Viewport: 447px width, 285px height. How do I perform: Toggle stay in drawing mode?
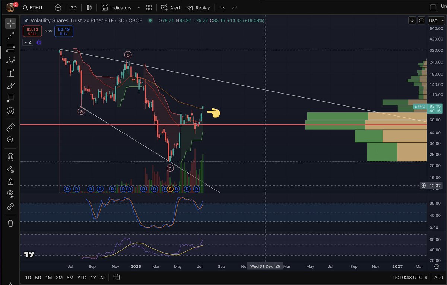coord(10,169)
